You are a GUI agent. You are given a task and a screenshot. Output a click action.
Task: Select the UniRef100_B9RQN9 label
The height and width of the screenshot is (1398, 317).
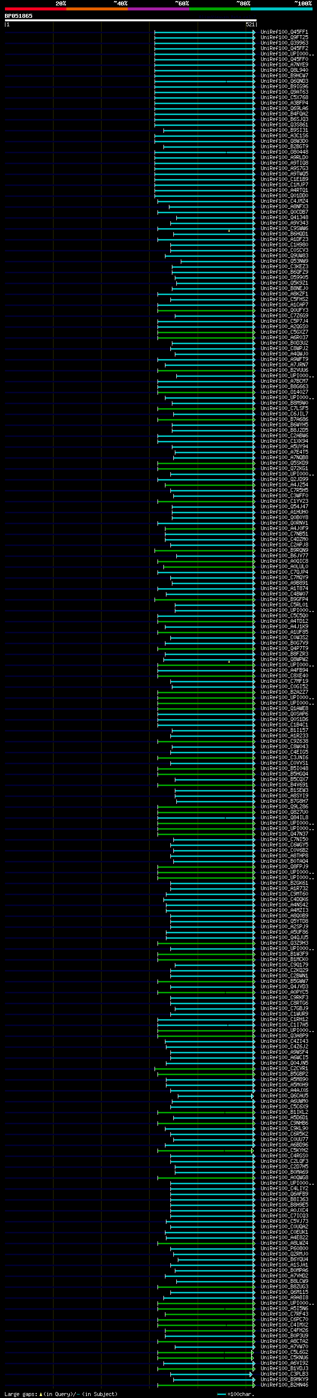tap(284, 550)
